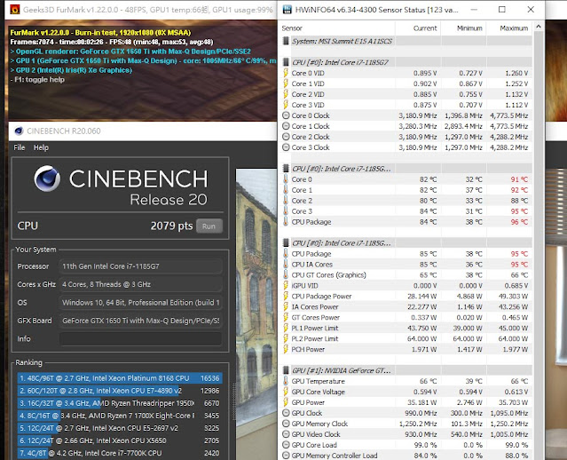Viewport: 567px width, 460px height.
Task: Click the OS field showing Windows 10
Action: coord(140,303)
